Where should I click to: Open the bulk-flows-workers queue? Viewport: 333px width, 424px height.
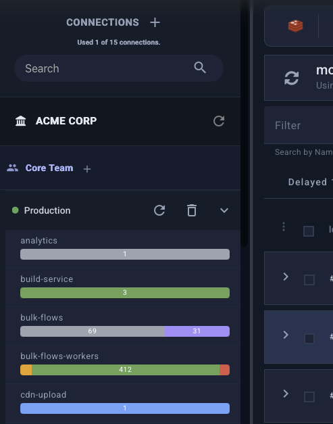pos(123,364)
